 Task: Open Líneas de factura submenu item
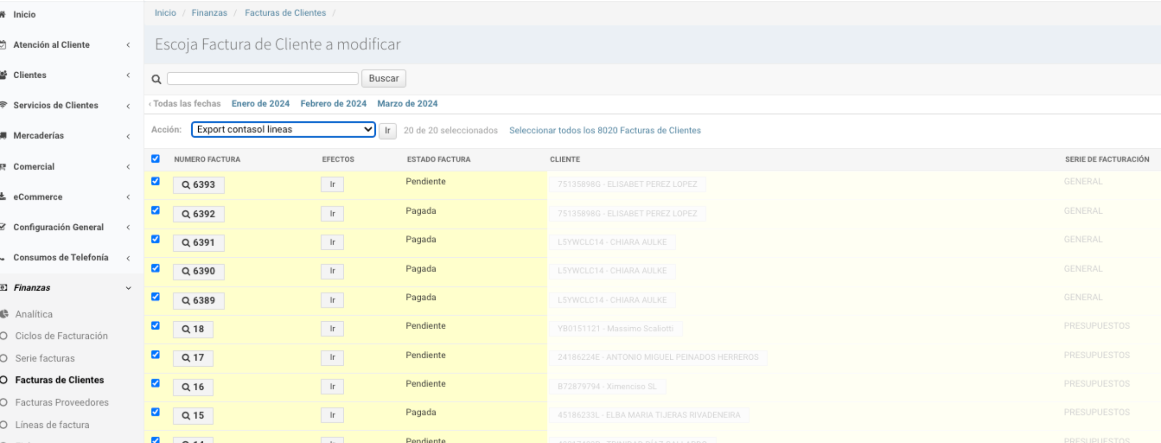pyautogui.click(x=52, y=425)
